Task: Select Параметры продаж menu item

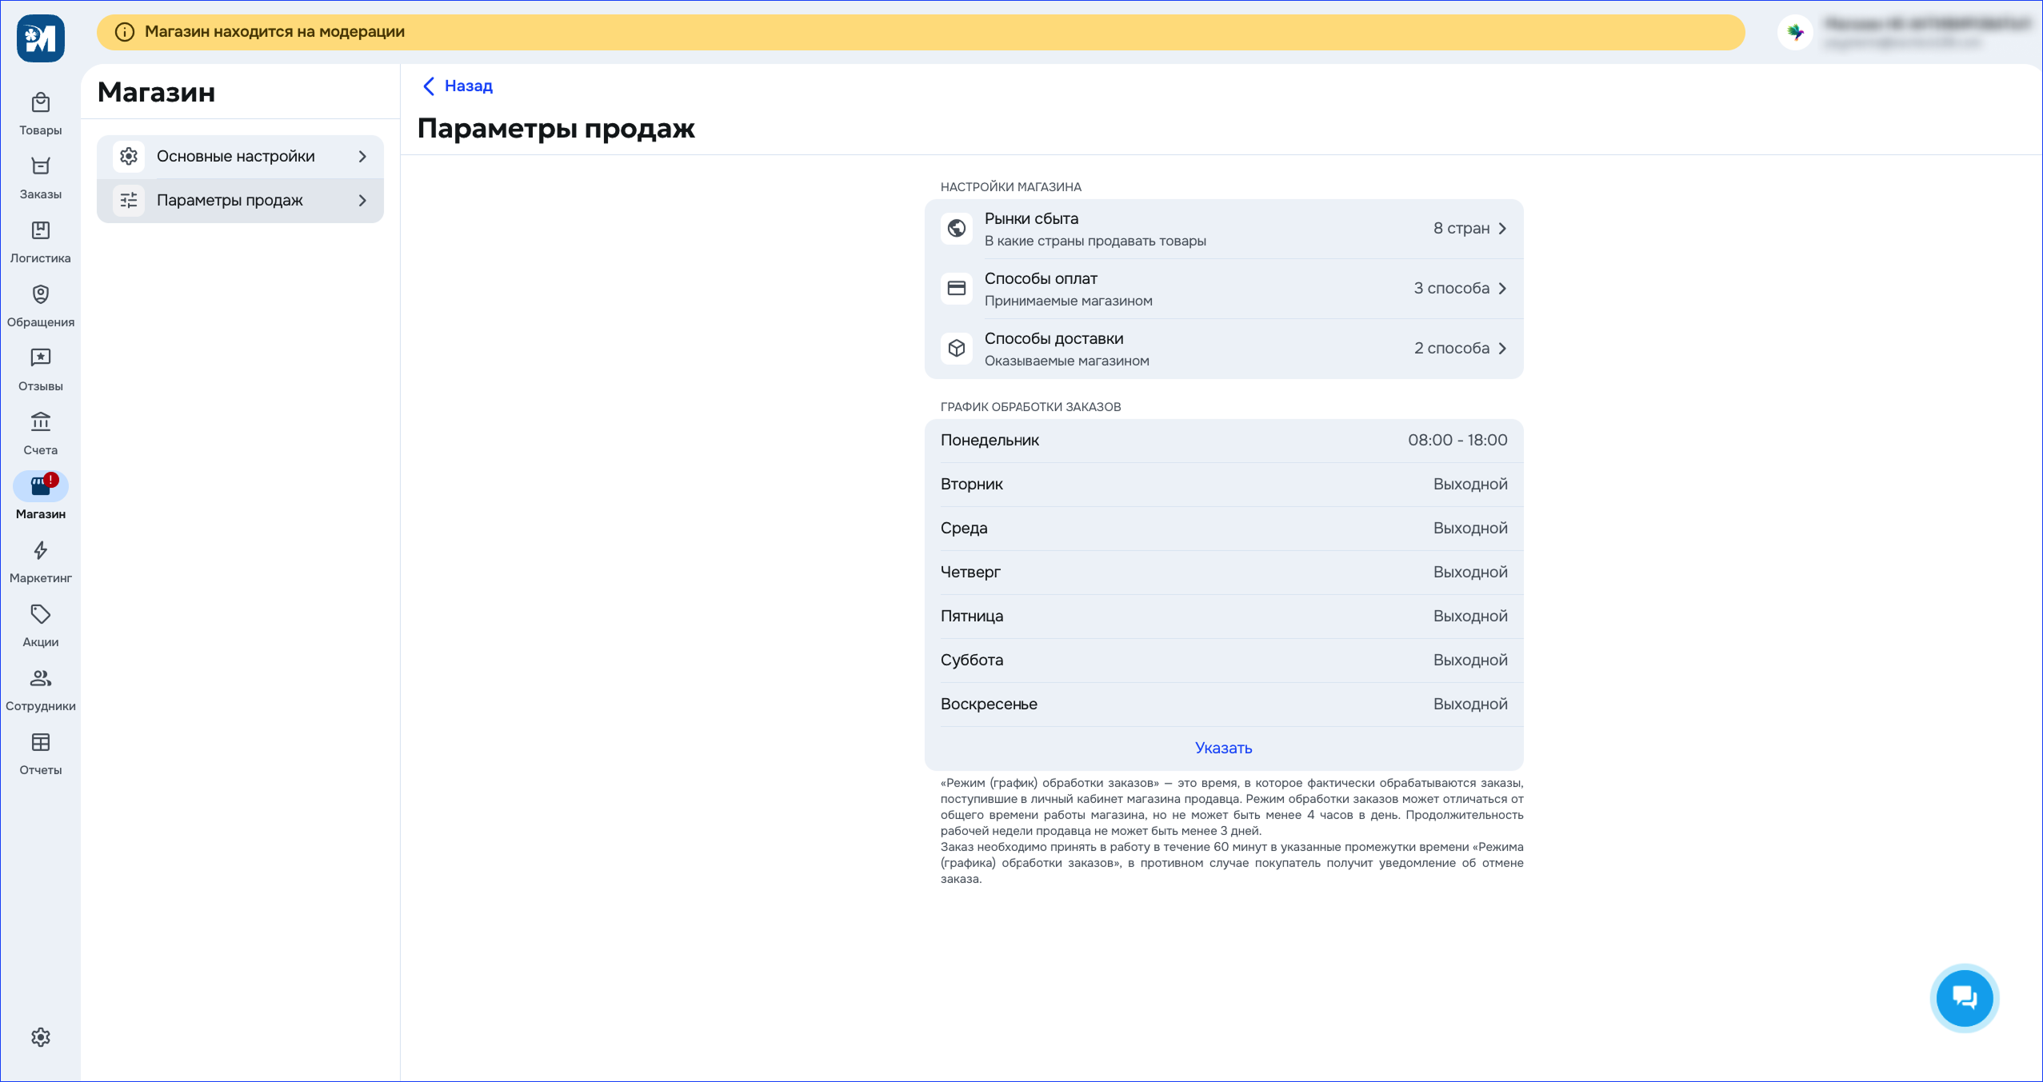Action: [240, 201]
